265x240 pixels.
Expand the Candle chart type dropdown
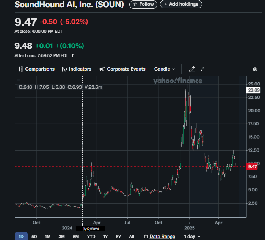point(165,69)
